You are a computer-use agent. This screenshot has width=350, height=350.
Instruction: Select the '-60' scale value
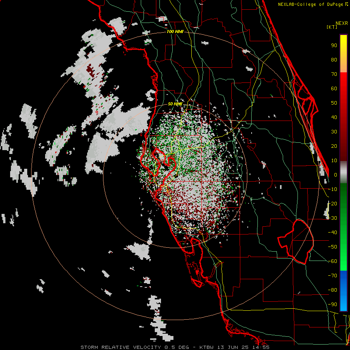[332, 261]
